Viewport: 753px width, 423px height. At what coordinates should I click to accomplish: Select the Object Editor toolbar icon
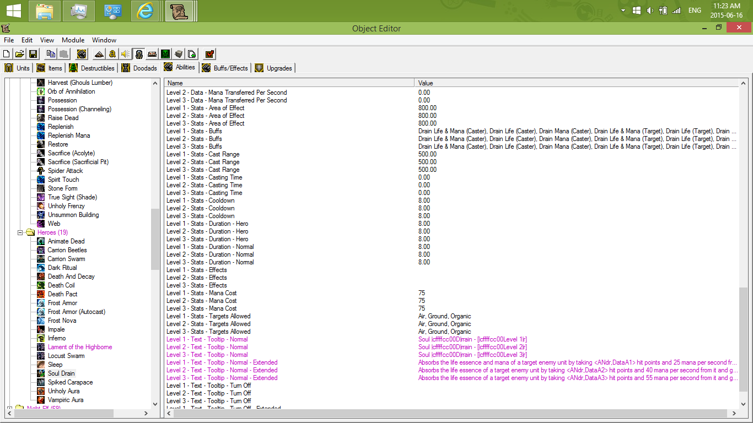[139, 54]
